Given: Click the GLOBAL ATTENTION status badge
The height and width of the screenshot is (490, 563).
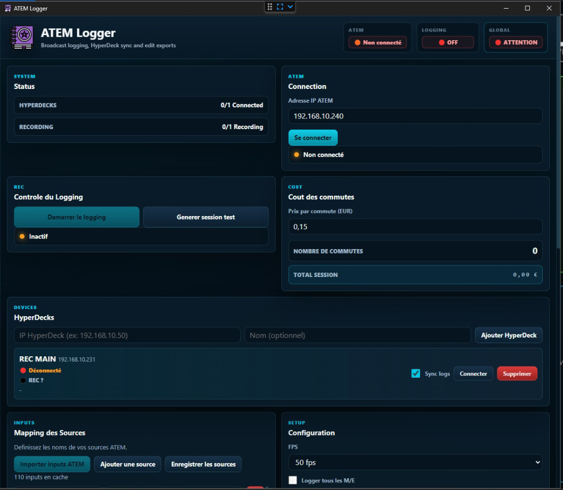Looking at the screenshot, I should (516, 42).
